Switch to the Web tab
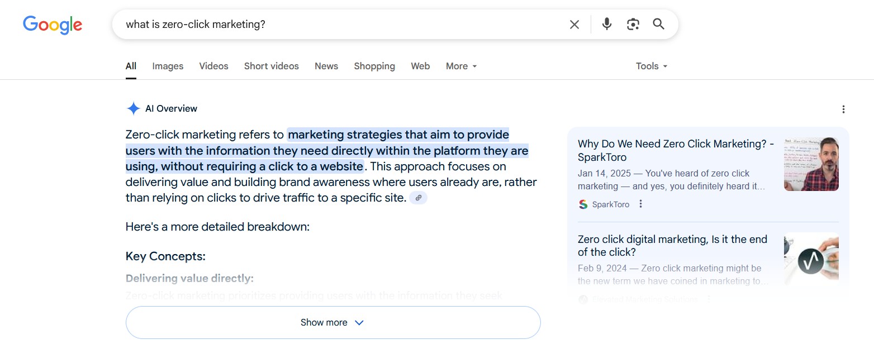The image size is (874, 344). click(x=420, y=66)
